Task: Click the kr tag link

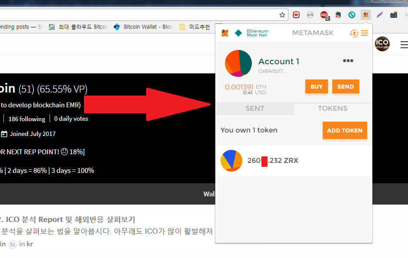Action: (30, 244)
